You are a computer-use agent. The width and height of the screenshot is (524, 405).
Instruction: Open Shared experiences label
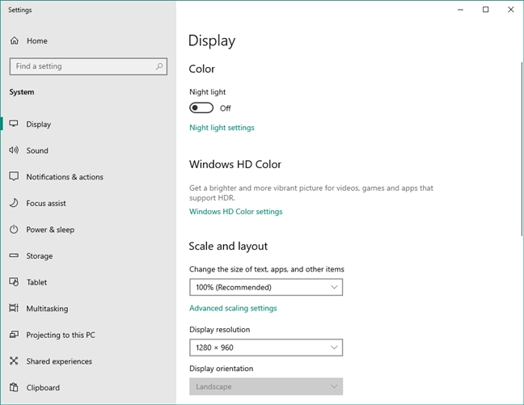click(x=59, y=361)
